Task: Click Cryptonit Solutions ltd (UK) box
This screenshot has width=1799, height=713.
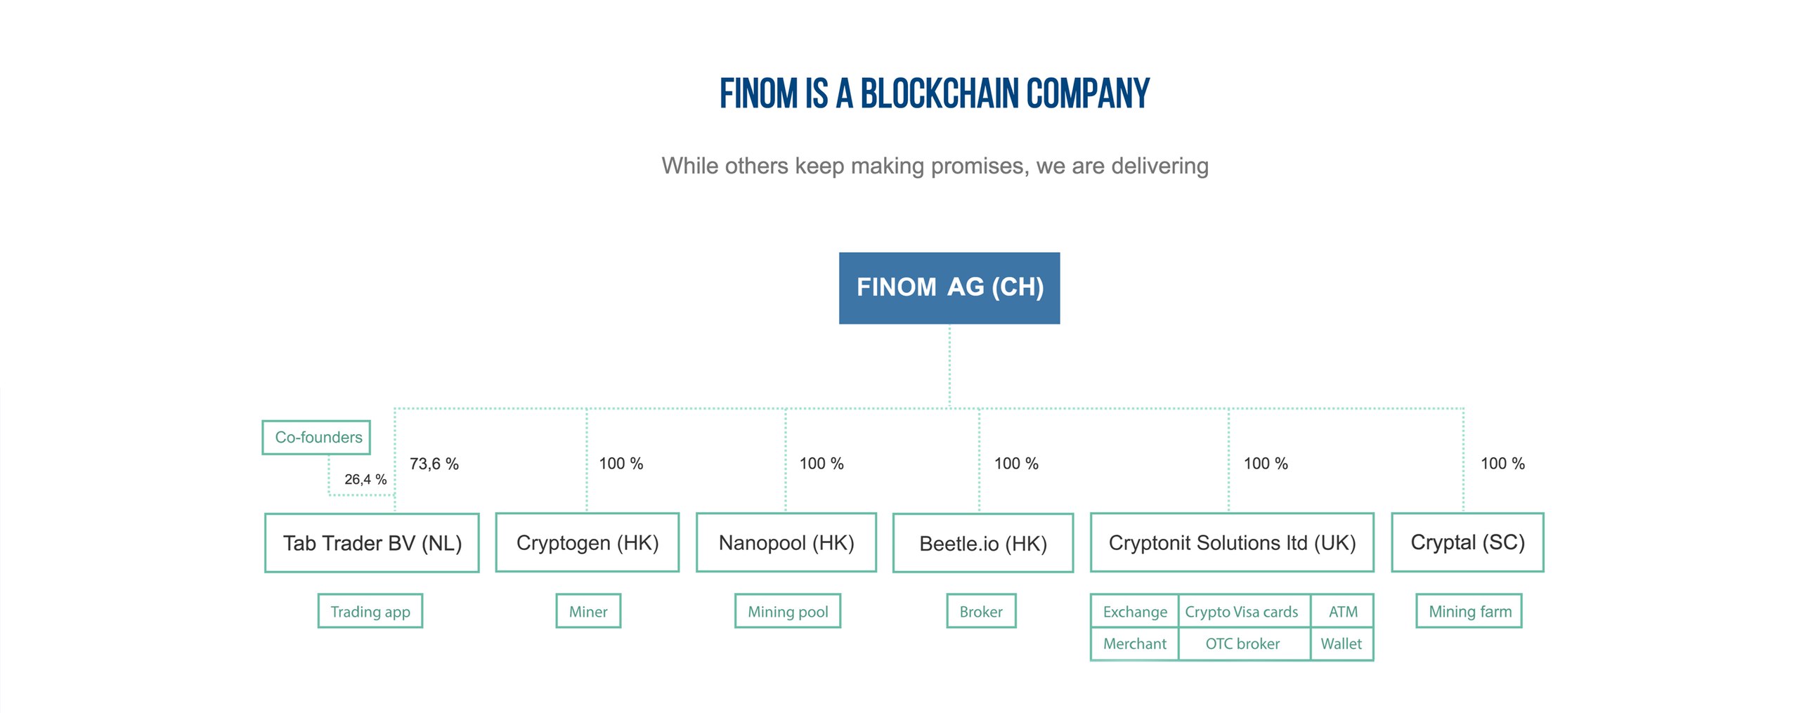Action: (1232, 542)
